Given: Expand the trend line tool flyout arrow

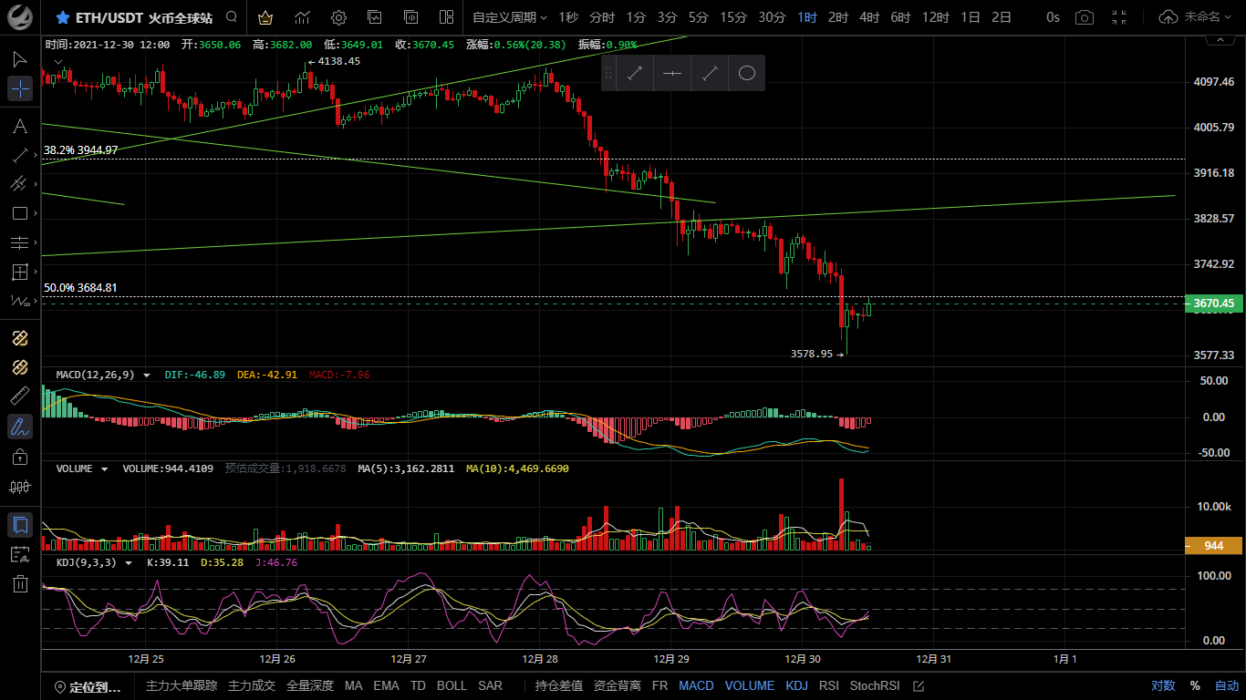Looking at the screenshot, I should 36,155.
